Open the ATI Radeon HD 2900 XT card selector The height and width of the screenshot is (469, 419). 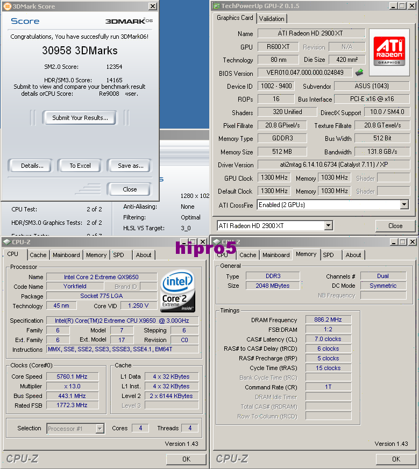point(329,225)
